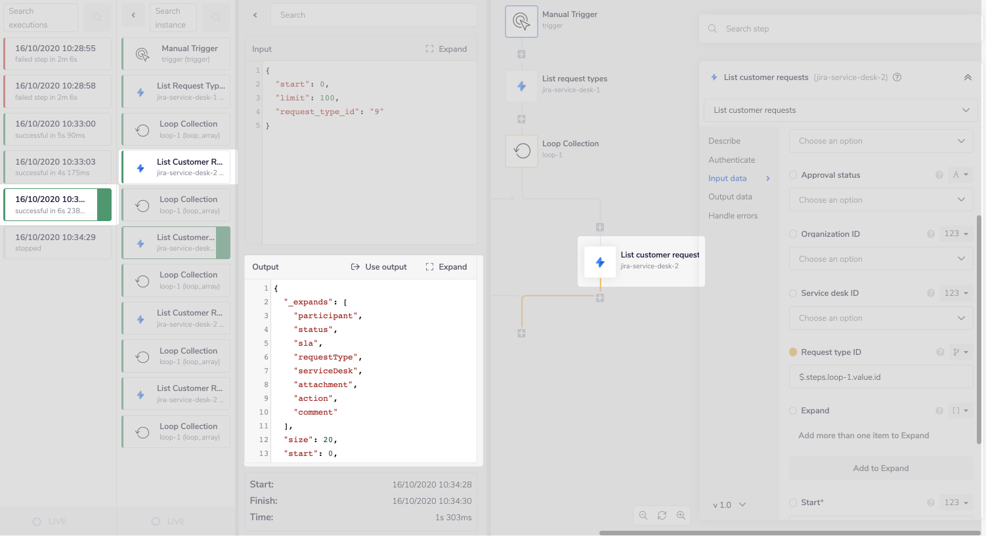This screenshot has height=536, width=986.
Task: Select the Approval status radio button
Action: [x=793, y=175]
